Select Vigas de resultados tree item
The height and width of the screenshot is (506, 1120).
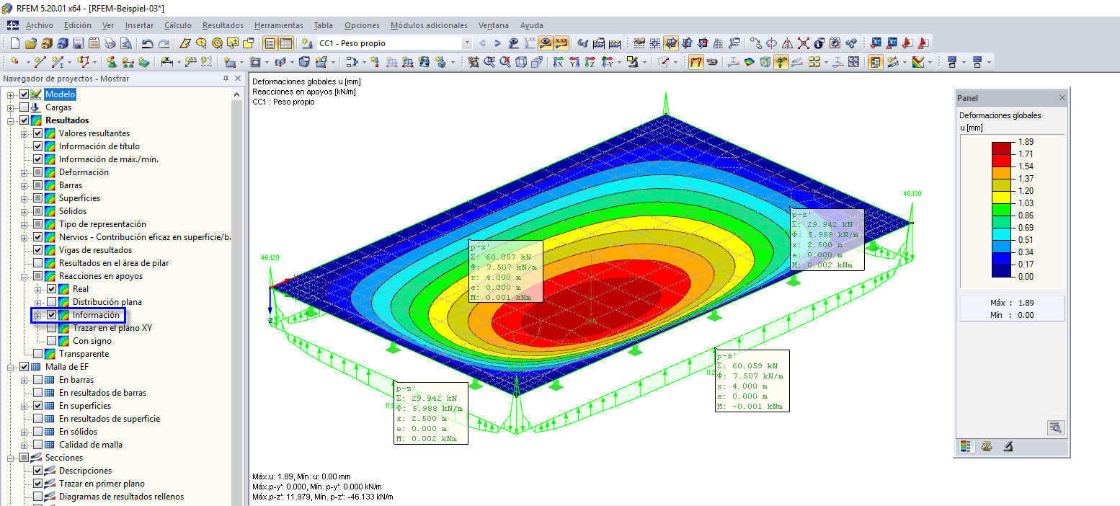pyautogui.click(x=95, y=250)
